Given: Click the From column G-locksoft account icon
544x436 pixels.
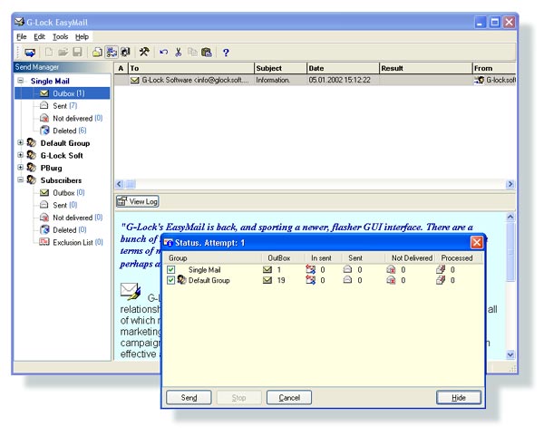Looking at the screenshot, I should [480, 80].
